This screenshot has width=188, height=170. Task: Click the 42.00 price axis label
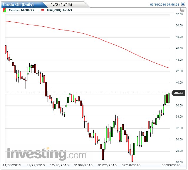click(179, 71)
